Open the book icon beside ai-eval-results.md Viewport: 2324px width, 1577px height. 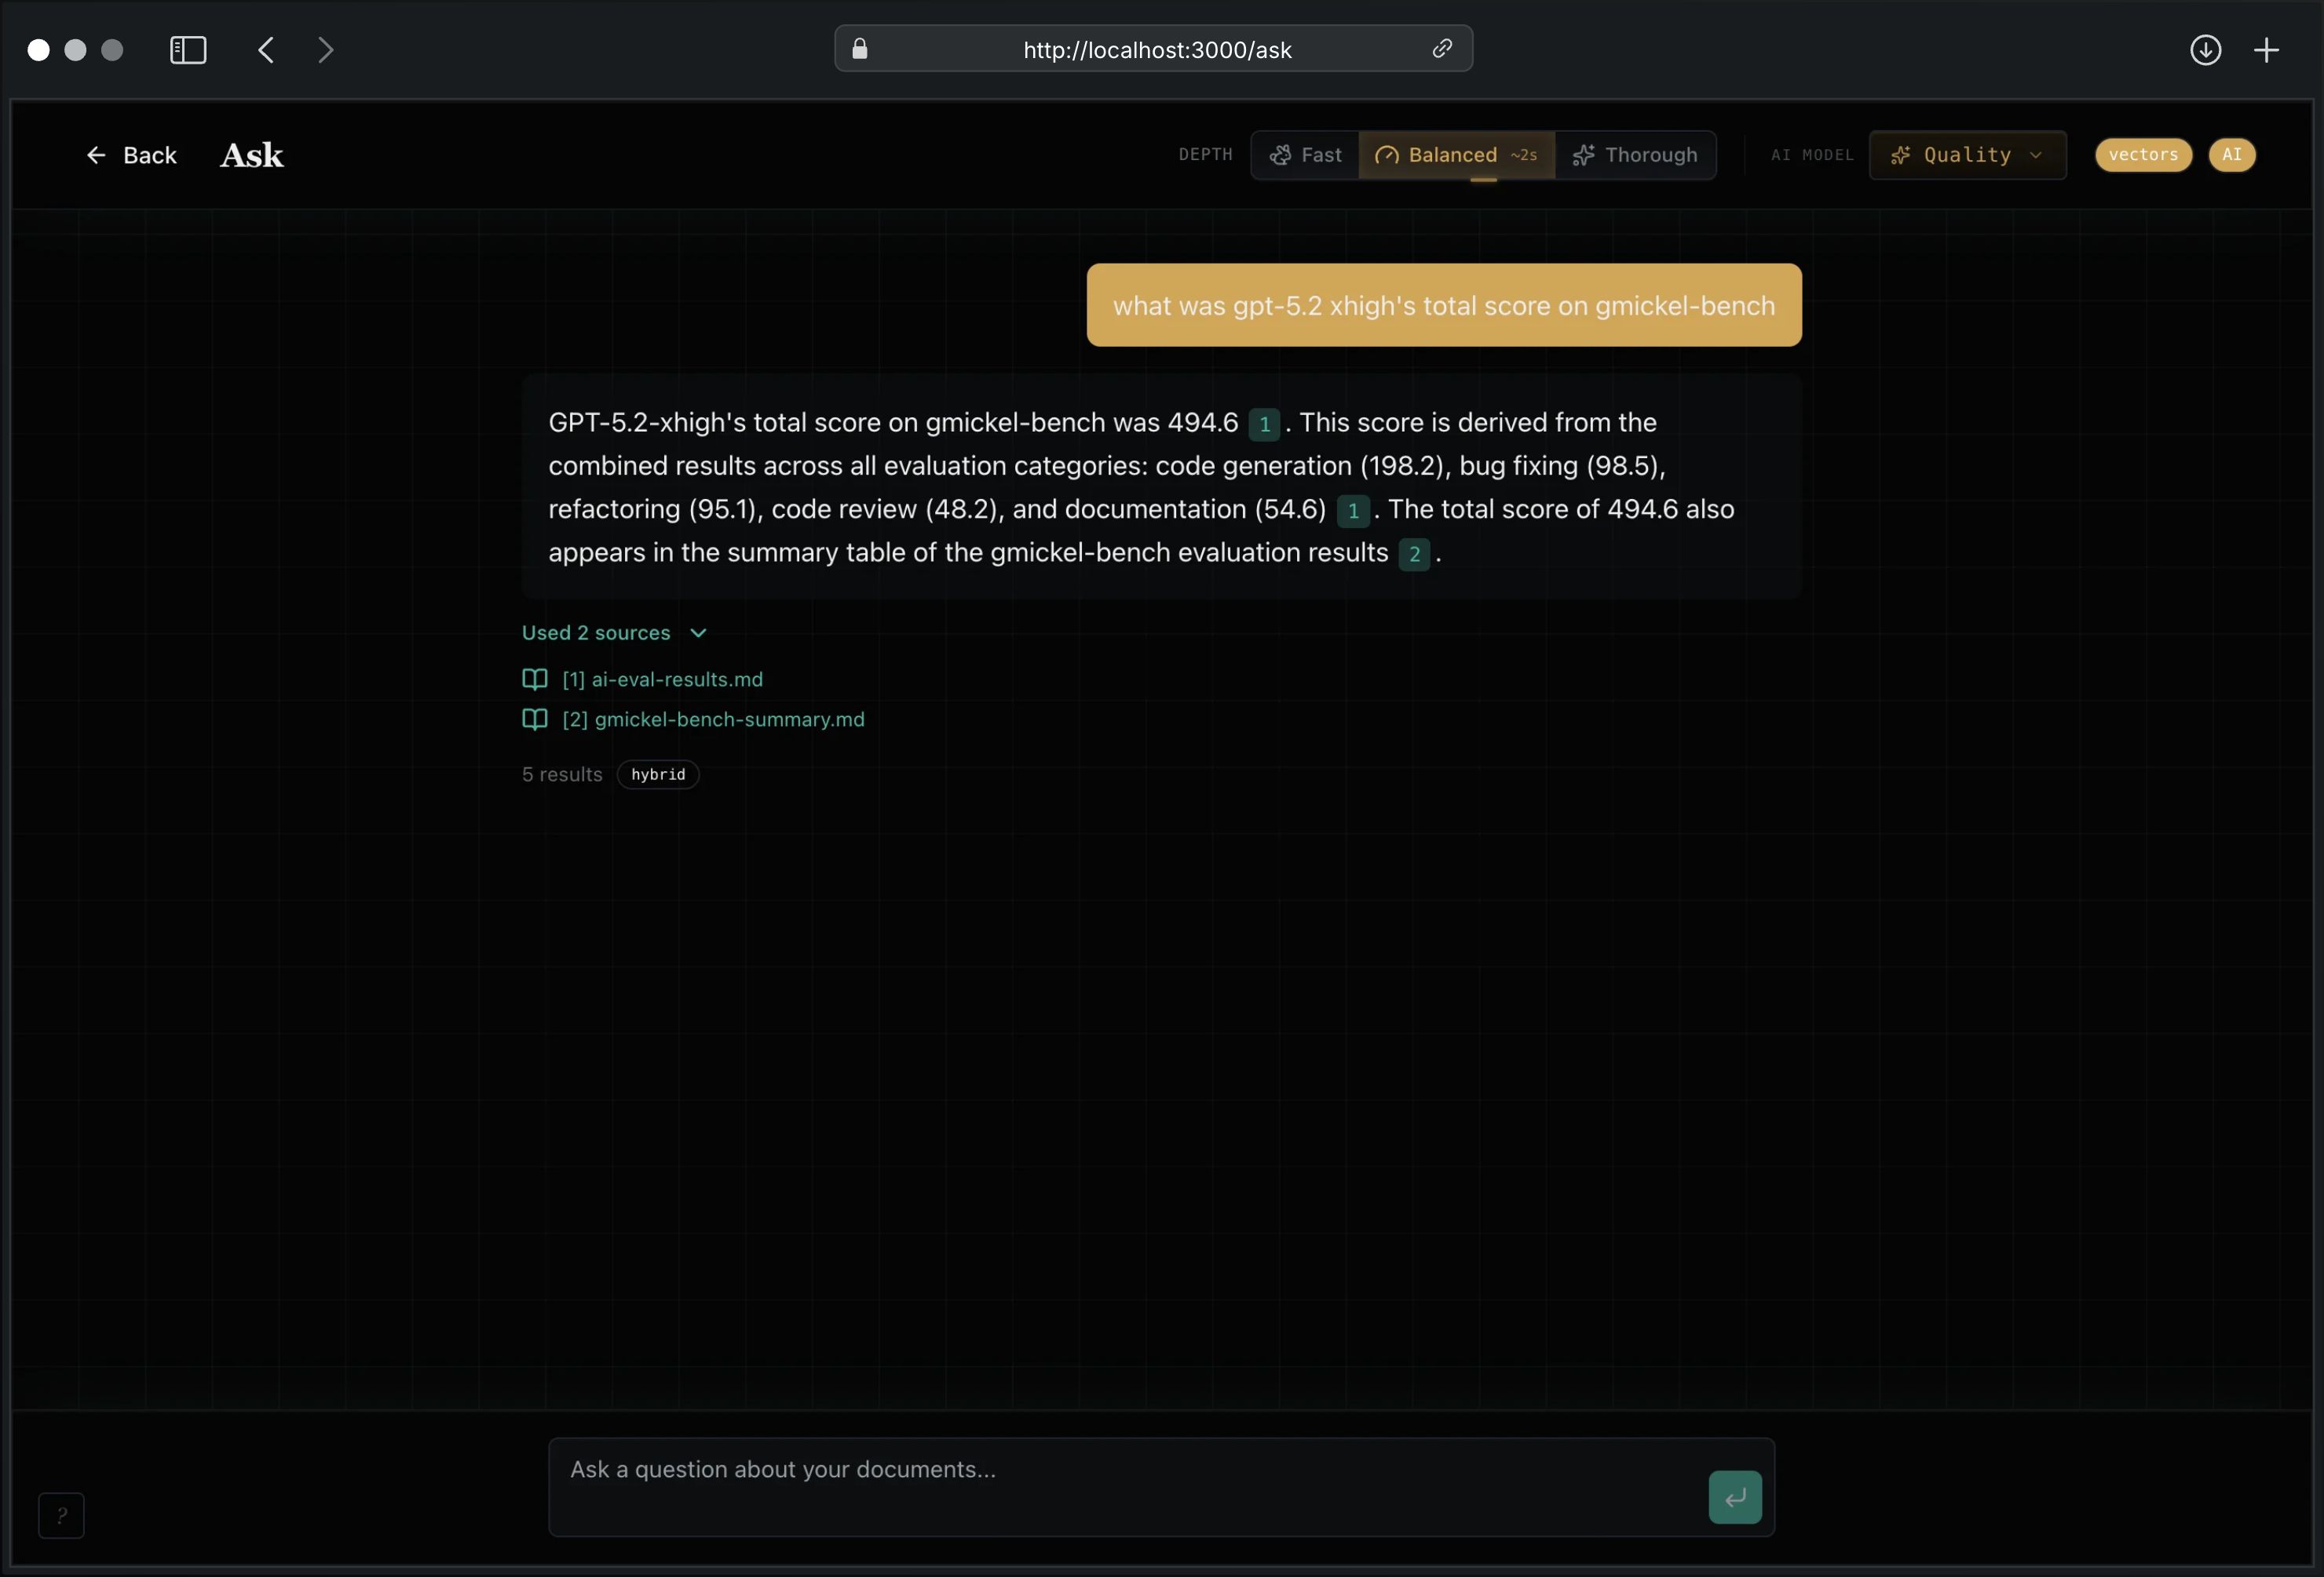click(535, 679)
